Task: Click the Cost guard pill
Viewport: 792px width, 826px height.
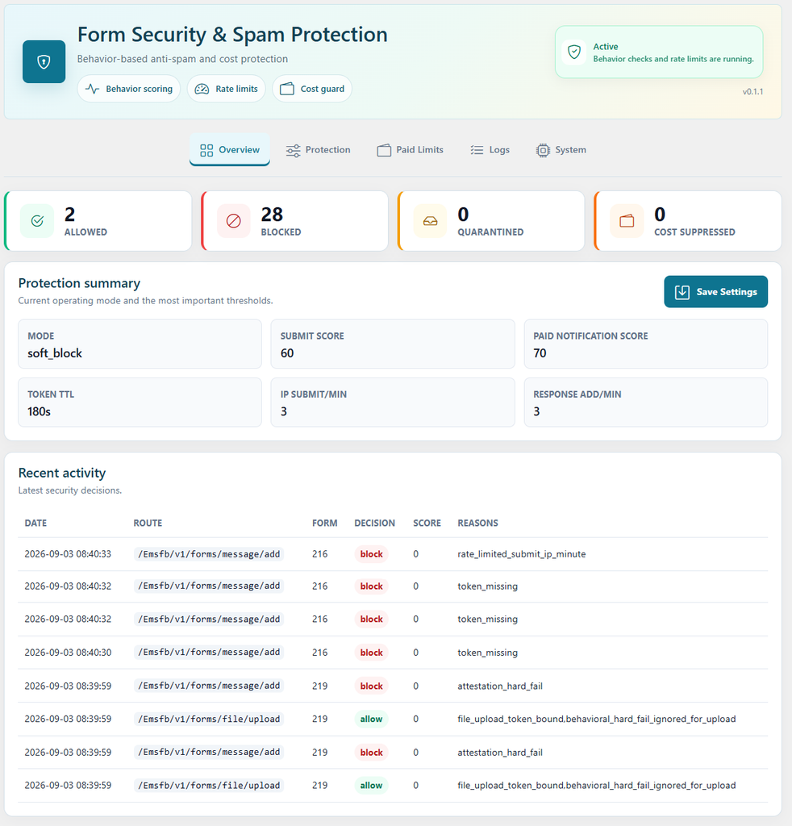Action: 312,89
